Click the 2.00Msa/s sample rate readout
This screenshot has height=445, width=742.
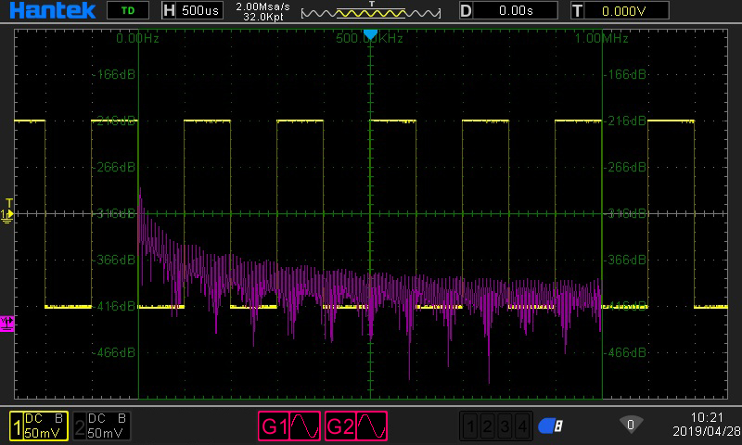(x=262, y=6)
